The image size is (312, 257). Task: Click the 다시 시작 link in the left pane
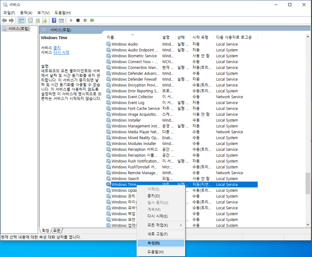coord(61,52)
